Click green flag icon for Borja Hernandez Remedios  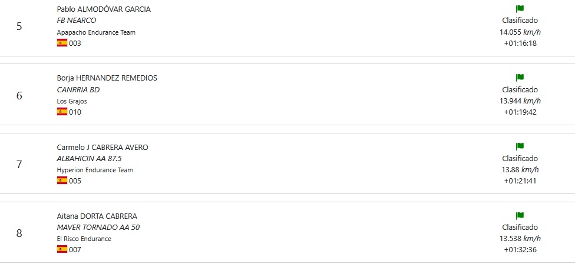520,78
